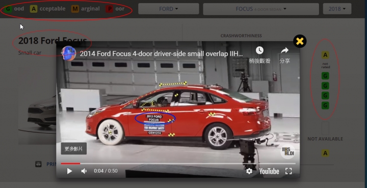Click the 2018 Ford Focus heading

pos(53,41)
